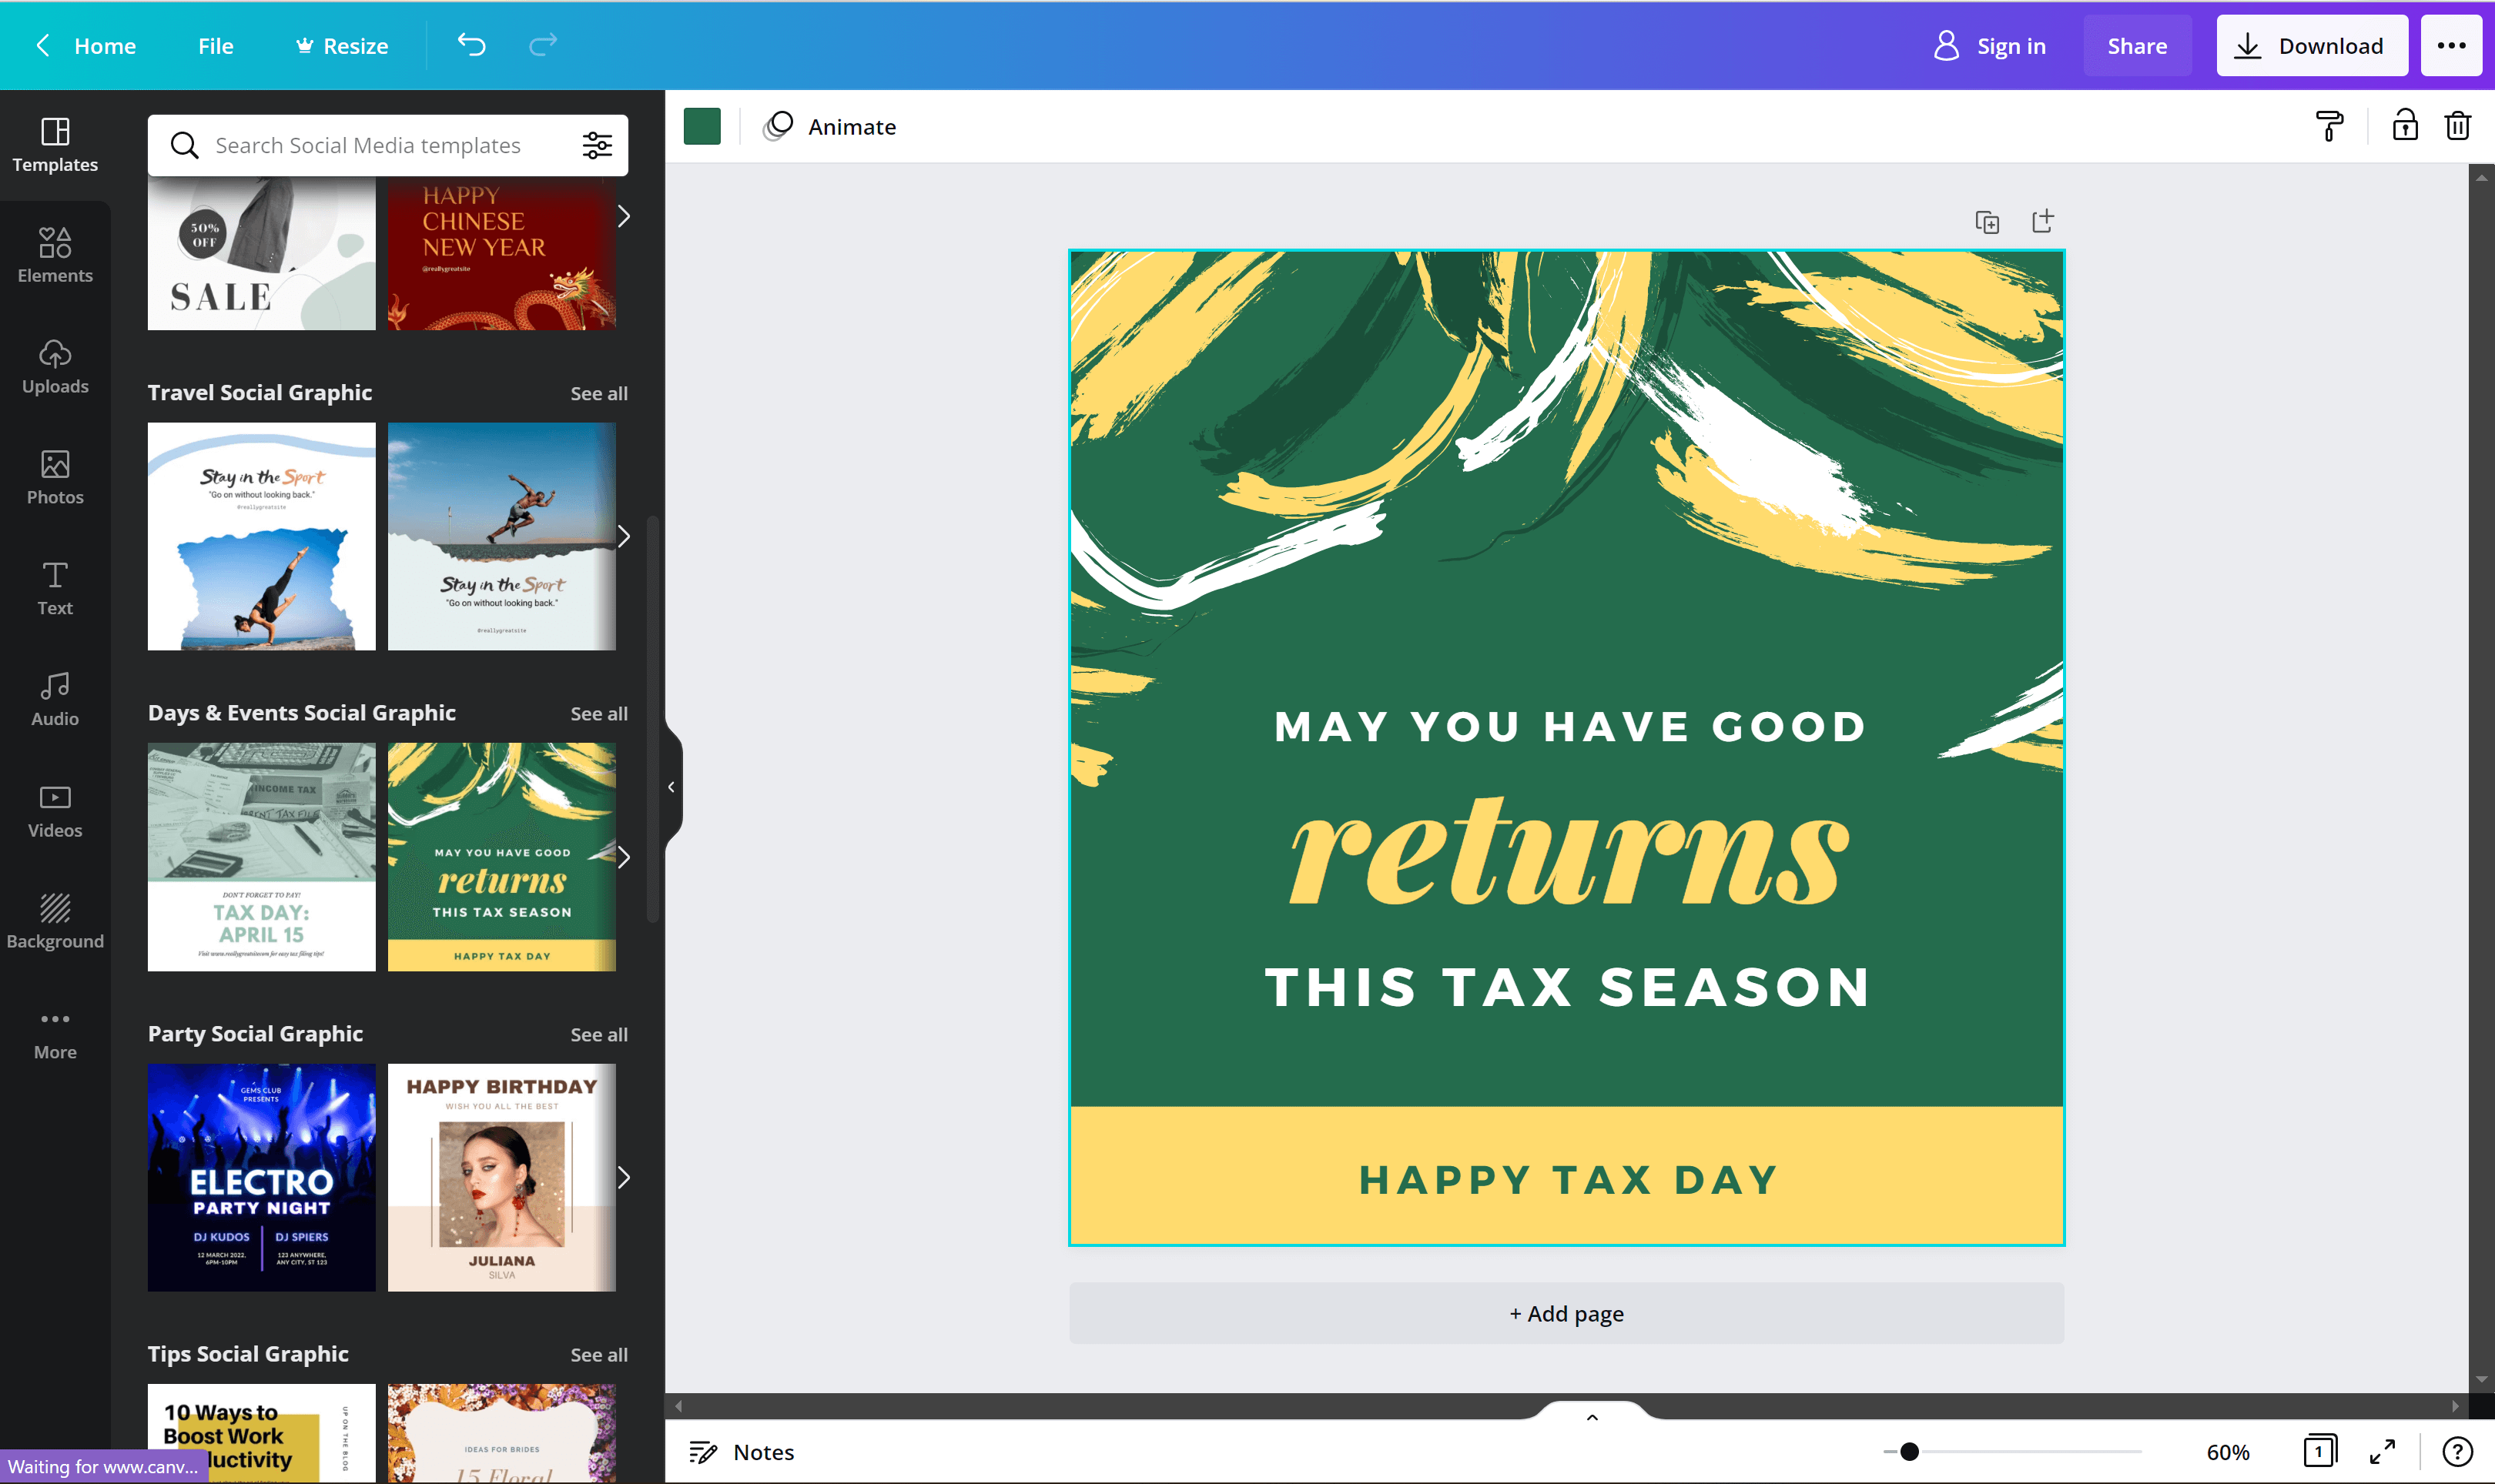Select the Sale 50% off template thumbnail
The width and height of the screenshot is (2495, 1484).
(x=262, y=254)
